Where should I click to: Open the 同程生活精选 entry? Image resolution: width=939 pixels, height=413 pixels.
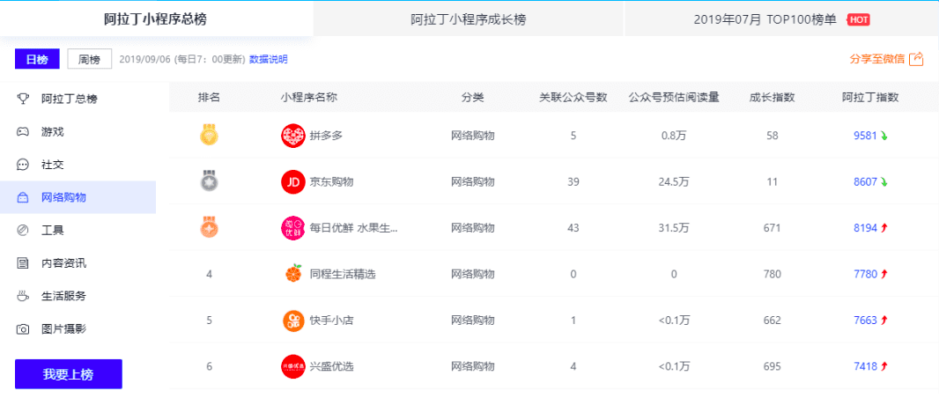click(x=343, y=274)
